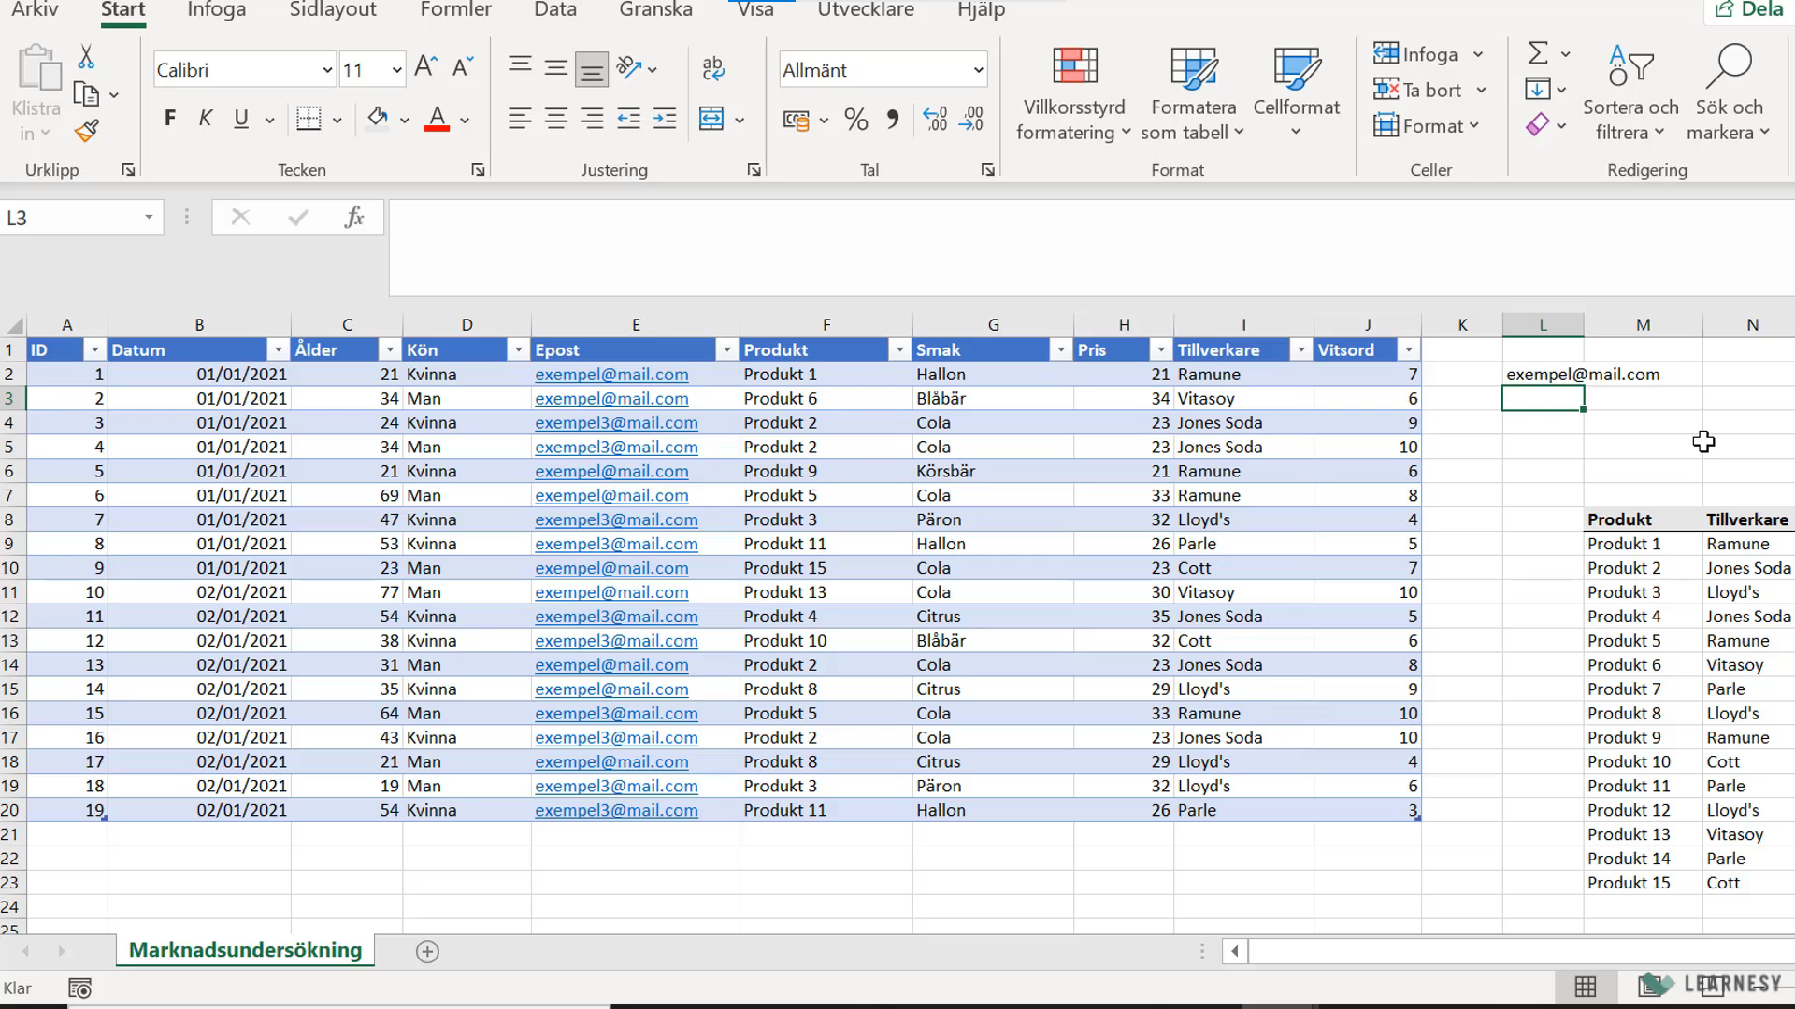This screenshot has height=1009, width=1795.
Task: Click the Copy icon in Urklipp
Action: click(x=86, y=94)
